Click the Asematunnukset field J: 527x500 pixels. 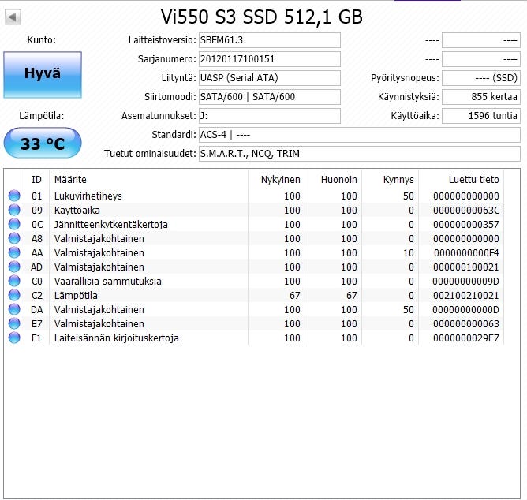coord(270,116)
